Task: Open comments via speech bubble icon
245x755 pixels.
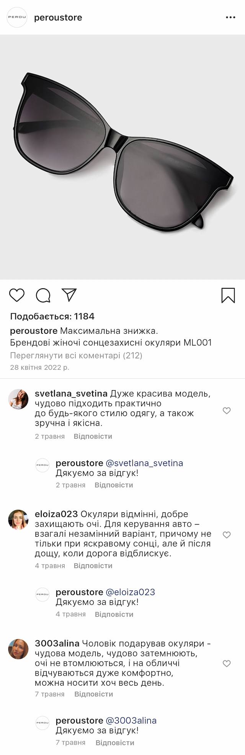Action: pos(43,295)
